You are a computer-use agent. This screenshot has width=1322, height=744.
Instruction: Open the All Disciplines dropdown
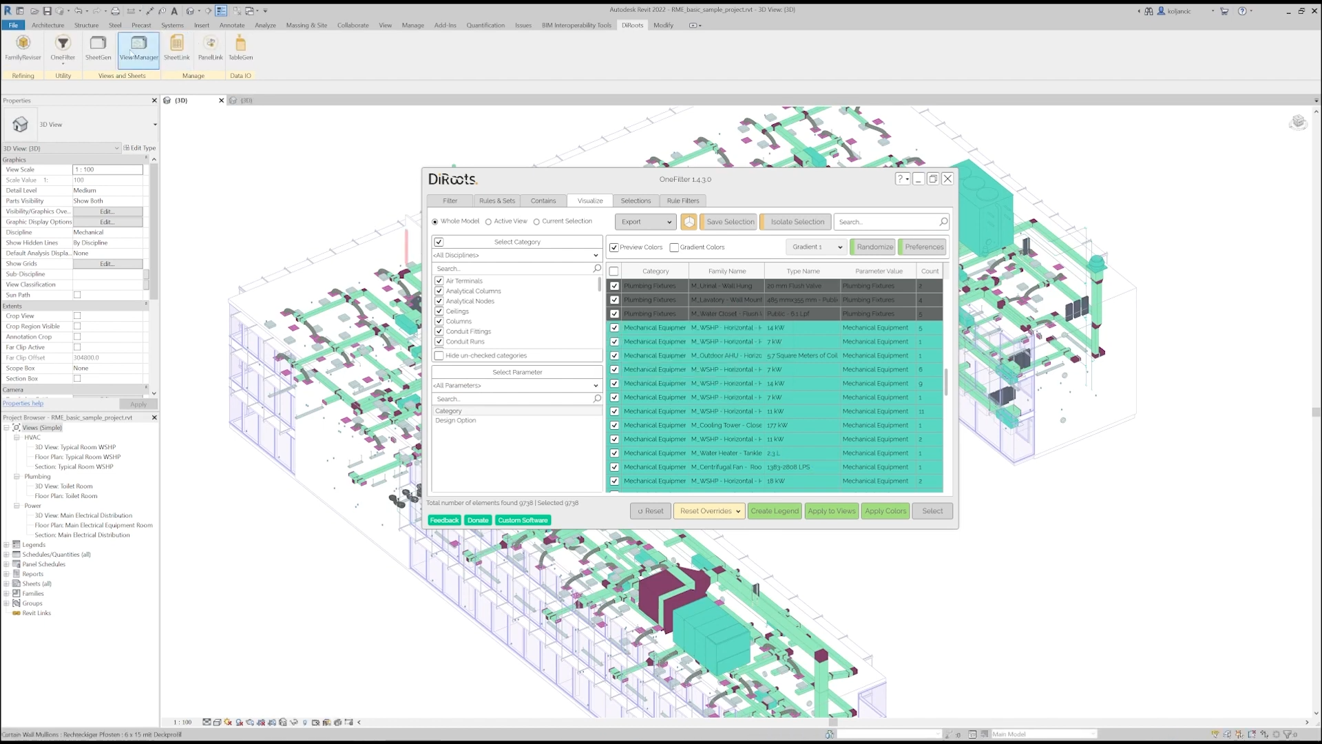pyautogui.click(x=516, y=256)
